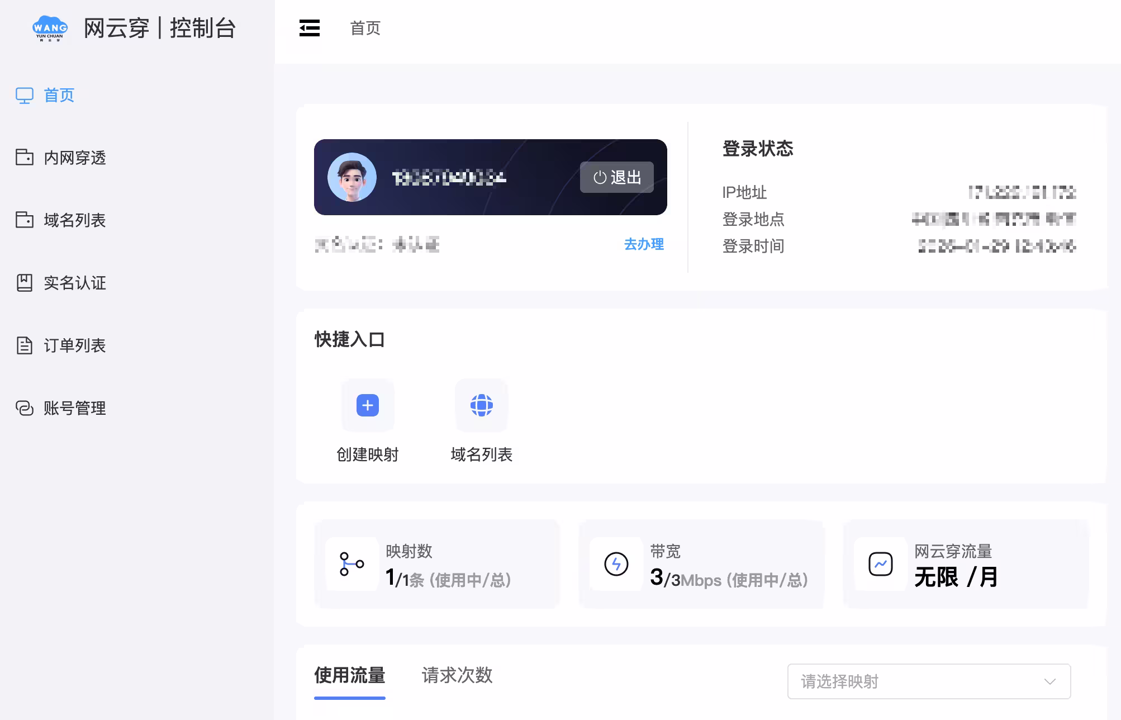
Task: Click the 首页 breadcrumb in the header
Action: tap(365, 28)
